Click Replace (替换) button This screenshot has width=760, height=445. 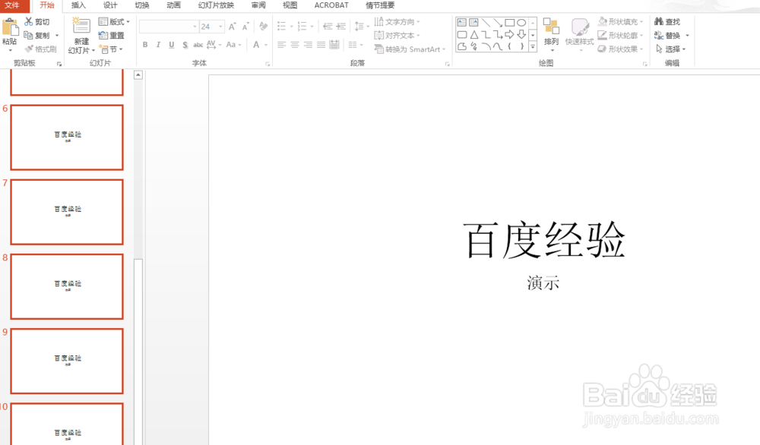[x=668, y=36]
